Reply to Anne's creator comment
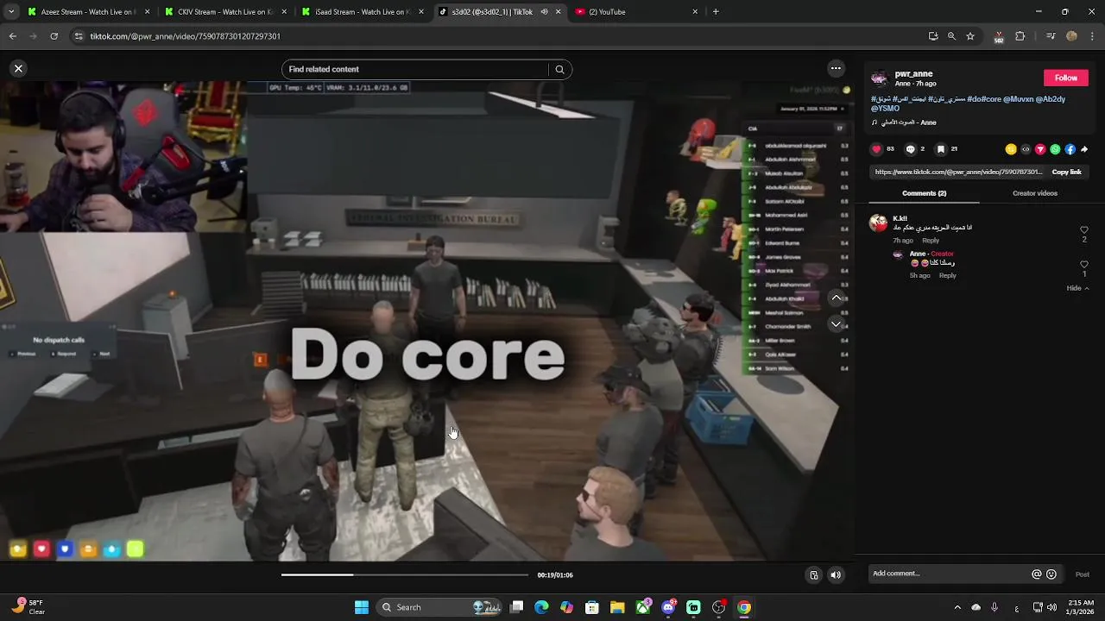The image size is (1105, 621). click(x=947, y=275)
